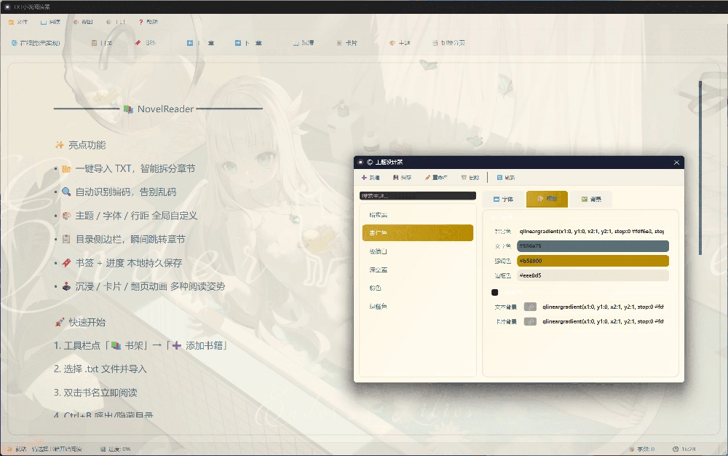Open the 主题 palette toolbar button
The image size is (728, 456).
pos(399,43)
